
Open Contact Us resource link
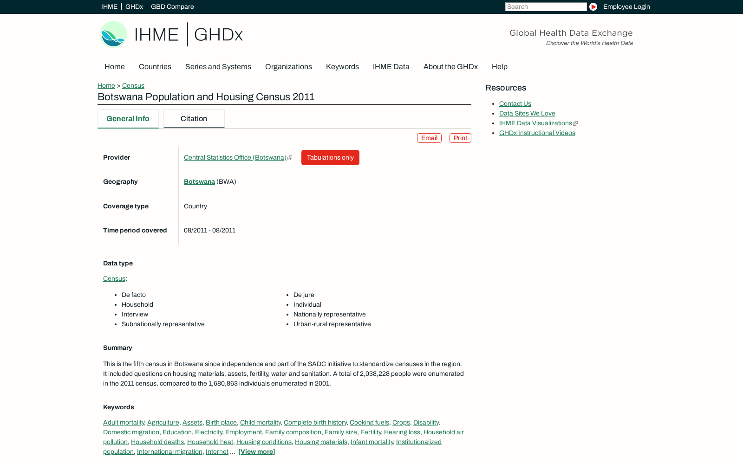tap(515, 104)
